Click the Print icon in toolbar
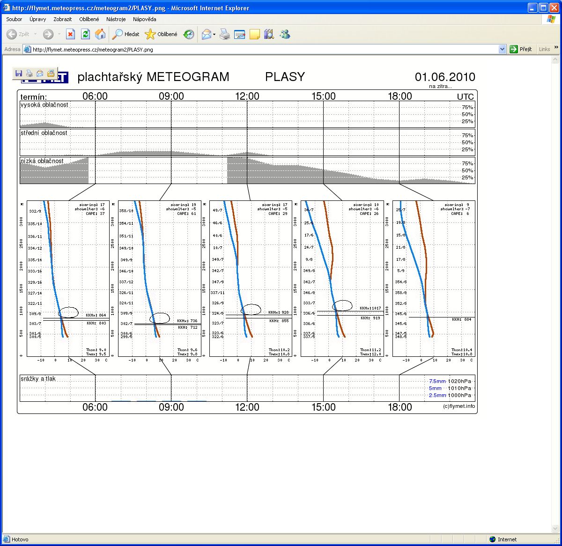This screenshot has width=562, height=546. [x=225, y=34]
